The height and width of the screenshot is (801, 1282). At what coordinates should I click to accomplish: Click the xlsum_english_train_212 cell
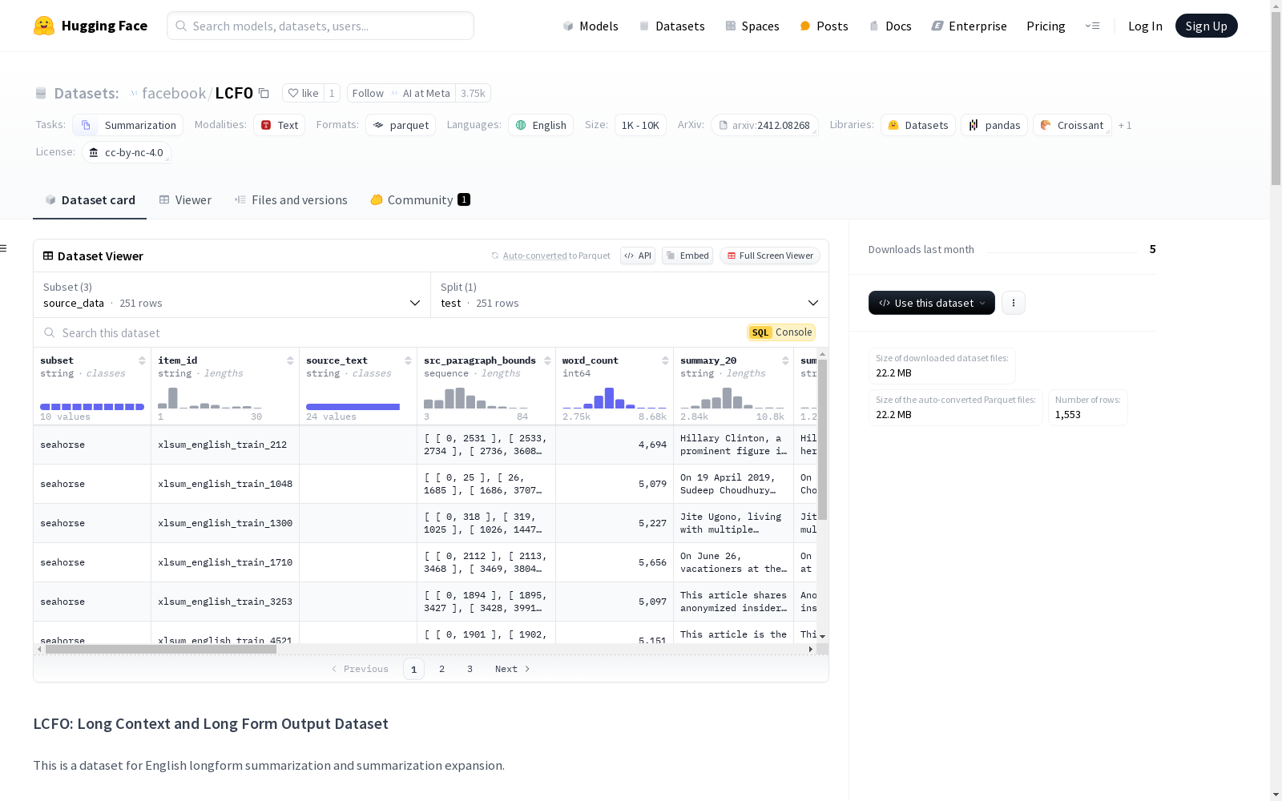pyautogui.click(x=225, y=445)
